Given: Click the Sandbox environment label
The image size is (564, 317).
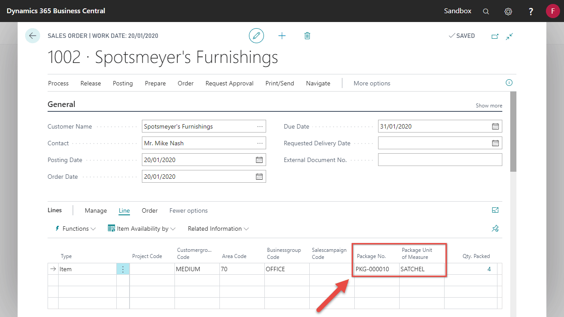Looking at the screenshot, I should [x=458, y=11].
